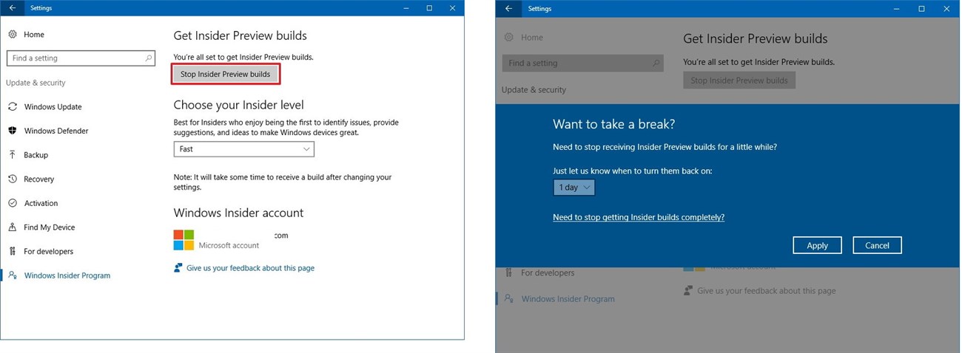962x353 pixels.
Task: Click the Find a setting box in right window
Action: [582, 64]
